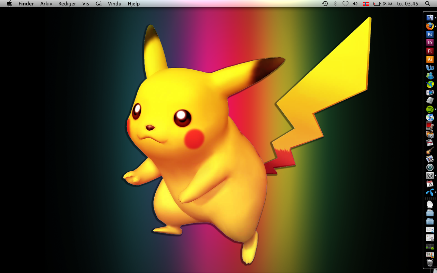Open the blue Telenor propeller app
Screen dimensions: 437x273
click(x=430, y=192)
